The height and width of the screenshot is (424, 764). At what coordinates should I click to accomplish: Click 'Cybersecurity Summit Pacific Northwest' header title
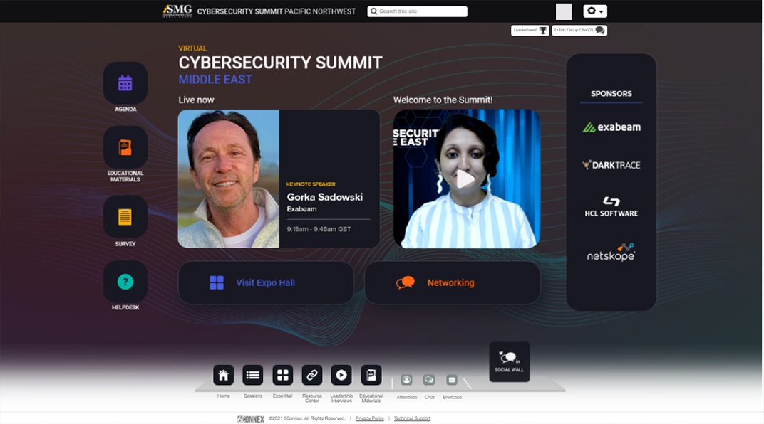coord(277,11)
